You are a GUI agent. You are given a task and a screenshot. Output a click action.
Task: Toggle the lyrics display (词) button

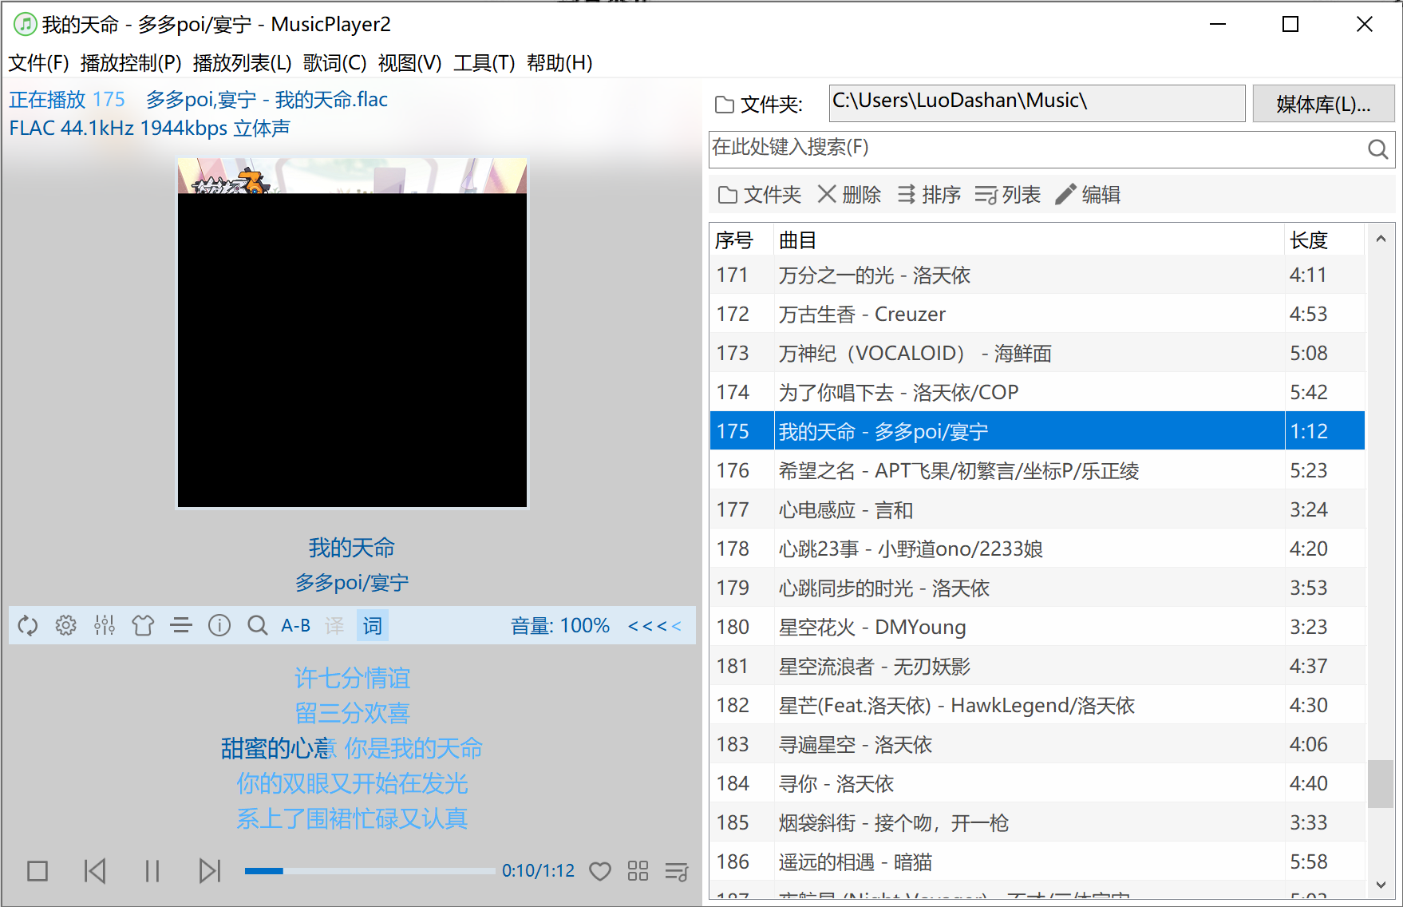tap(372, 625)
